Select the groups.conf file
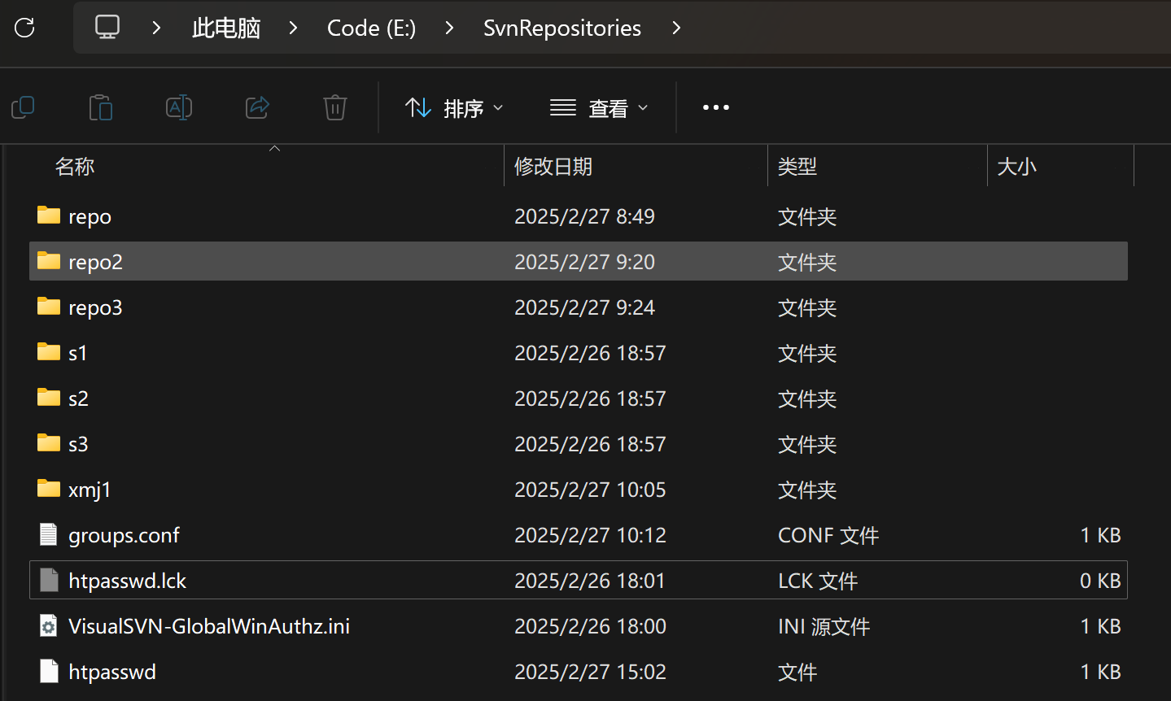 [x=124, y=535]
